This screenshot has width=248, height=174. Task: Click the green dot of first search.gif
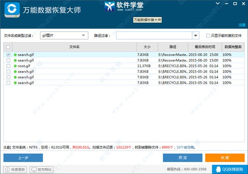(15, 55)
